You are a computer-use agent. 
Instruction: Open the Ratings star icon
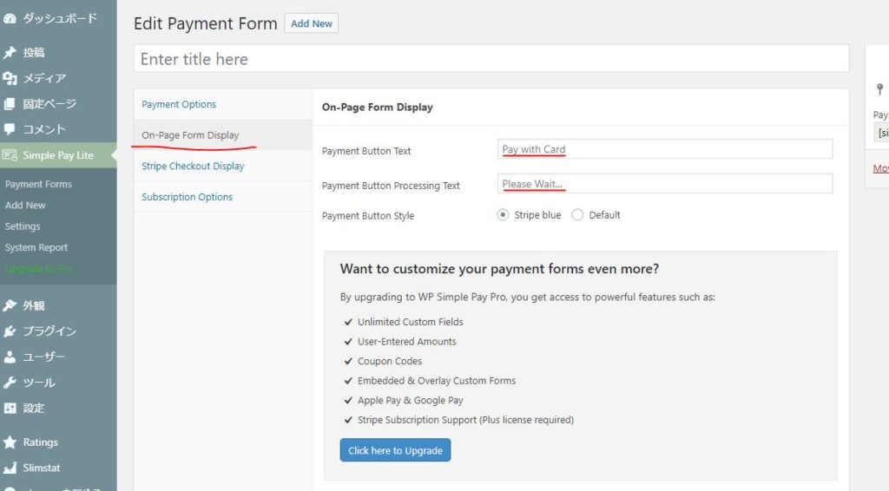[x=9, y=442]
